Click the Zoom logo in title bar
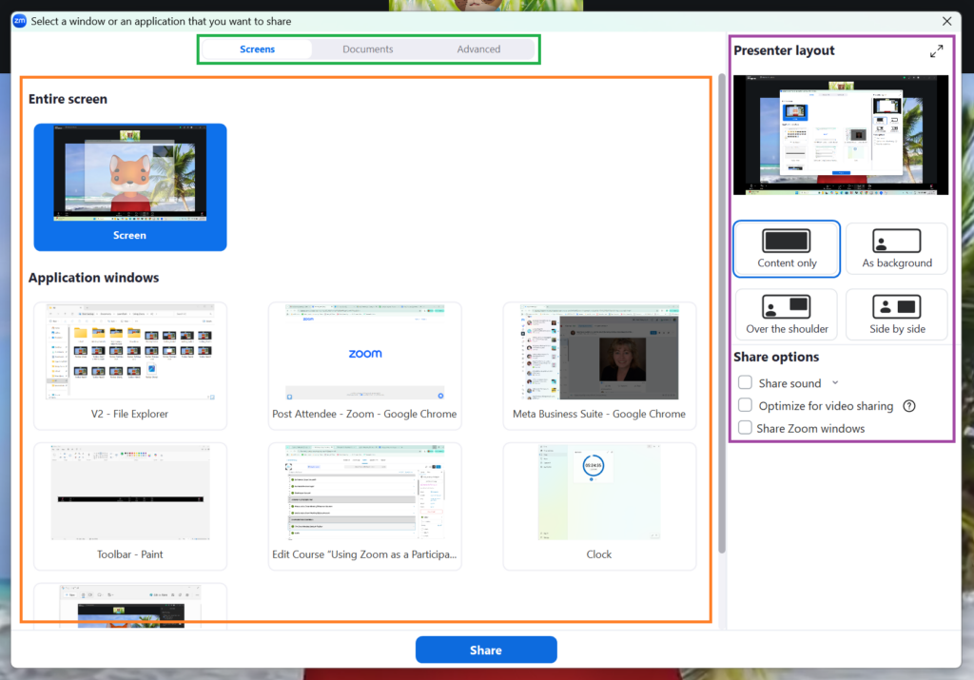 (20, 21)
